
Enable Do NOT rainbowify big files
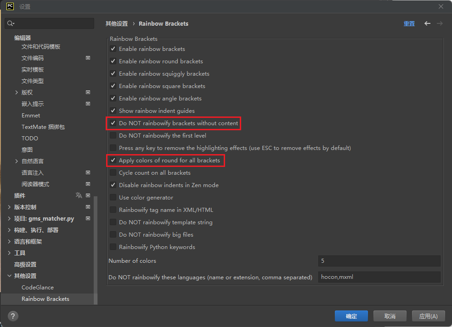point(113,234)
